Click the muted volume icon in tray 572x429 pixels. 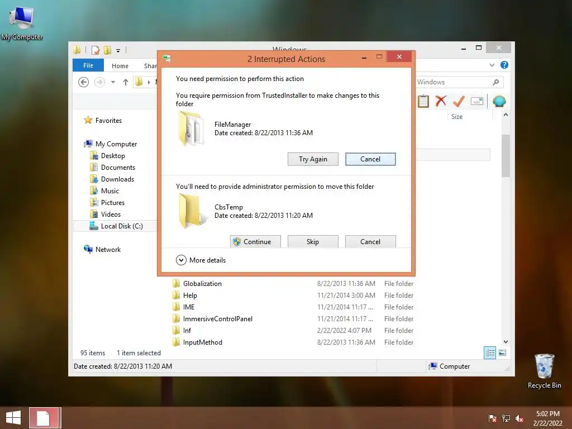pyautogui.click(x=519, y=418)
